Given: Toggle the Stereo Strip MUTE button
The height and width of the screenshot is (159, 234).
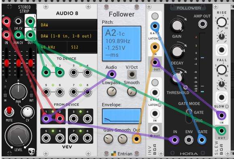Looking at the screenshot, I should tap(9, 111).
